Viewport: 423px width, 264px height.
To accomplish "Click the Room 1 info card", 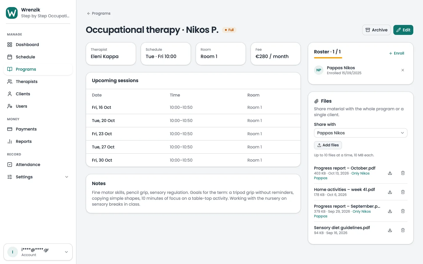I will [221, 54].
